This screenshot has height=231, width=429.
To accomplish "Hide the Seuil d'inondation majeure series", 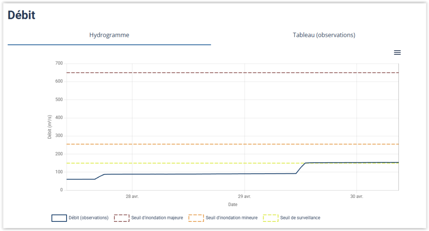I will point(157,218).
